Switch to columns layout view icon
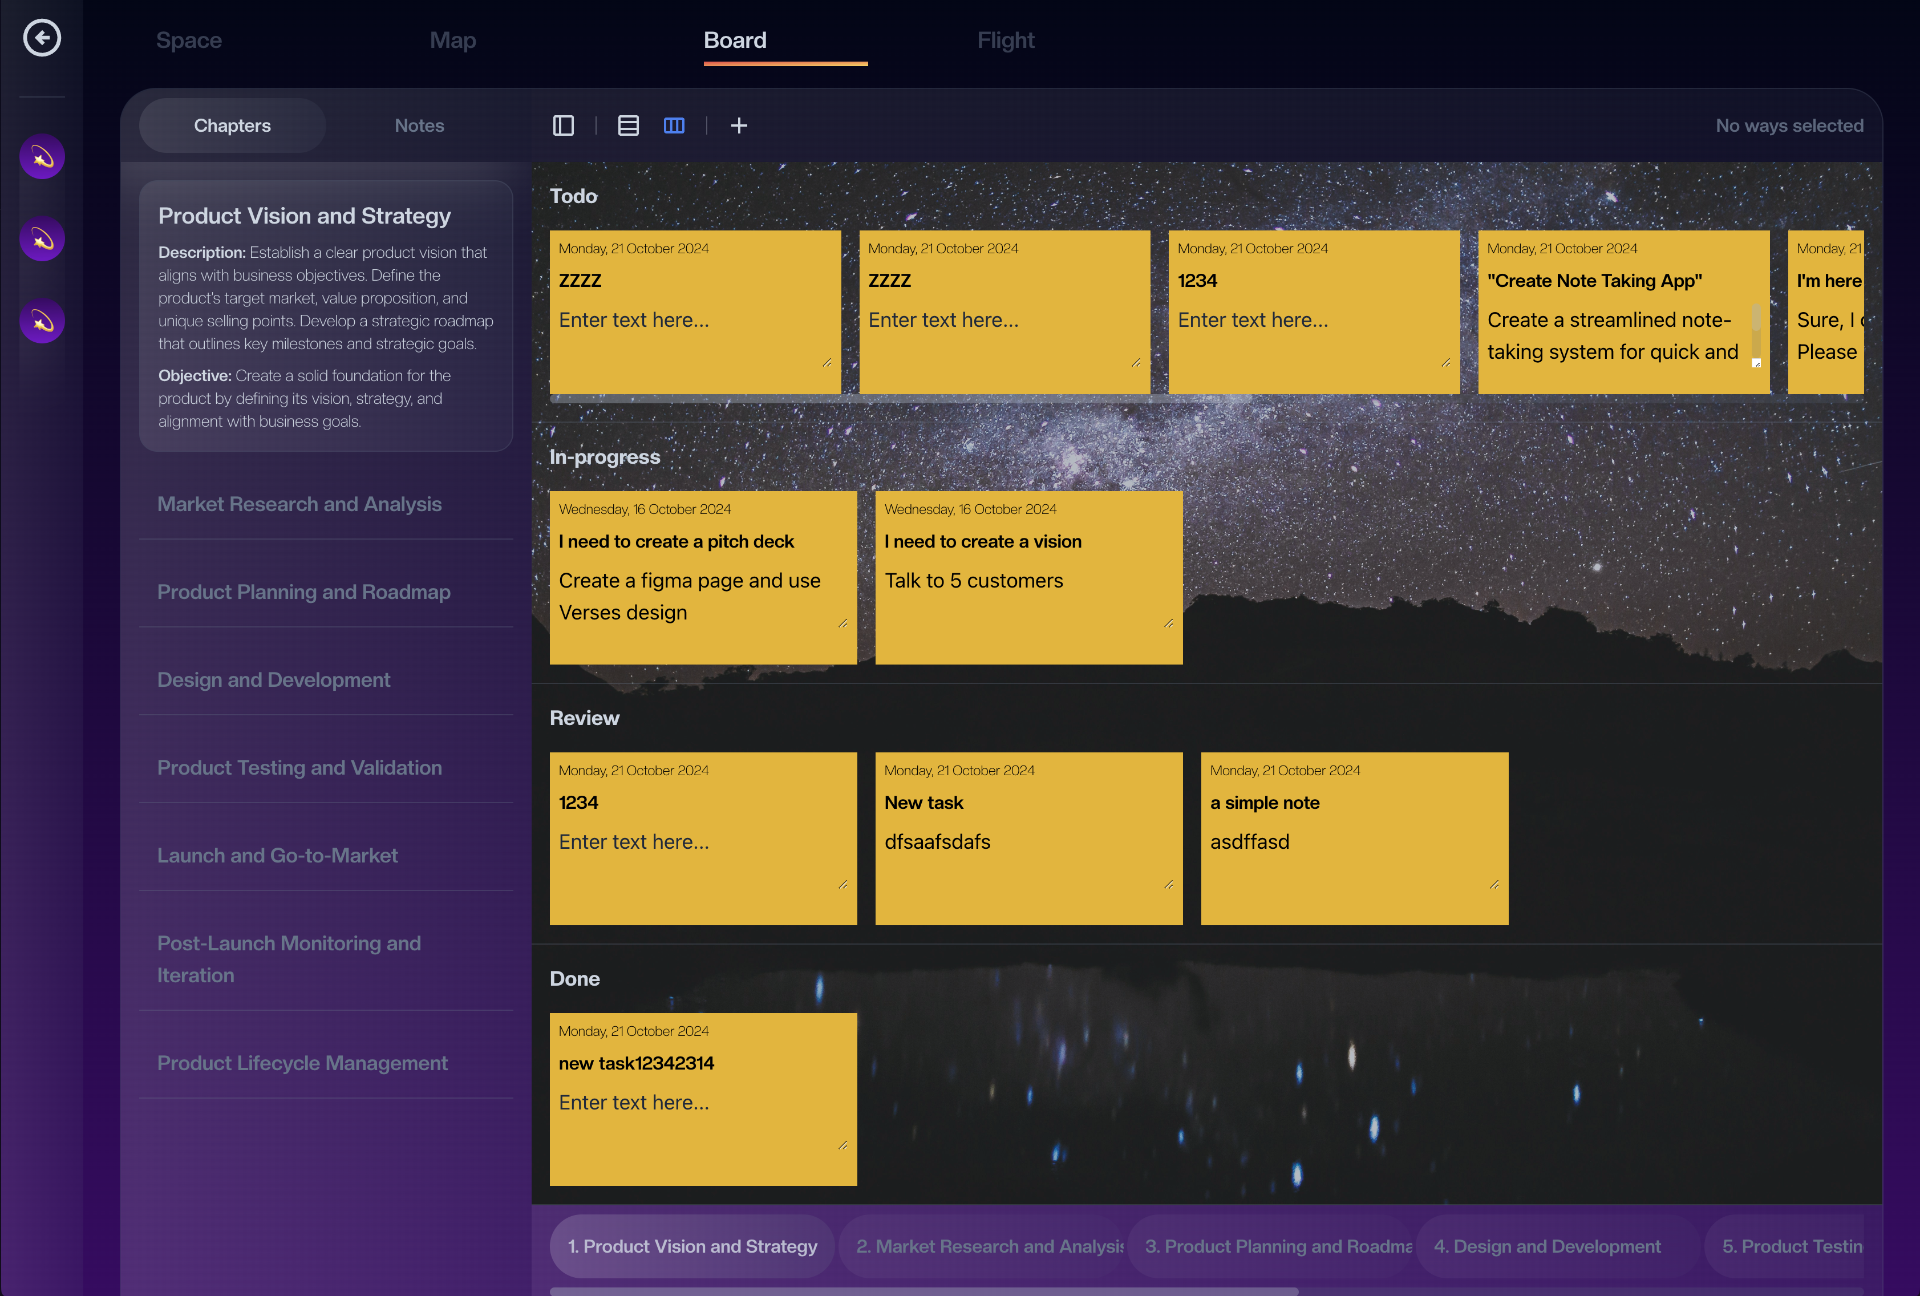The height and width of the screenshot is (1296, 1920). click(674, 125)
